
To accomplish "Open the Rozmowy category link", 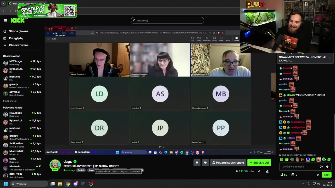I will [x=69, y=170].
